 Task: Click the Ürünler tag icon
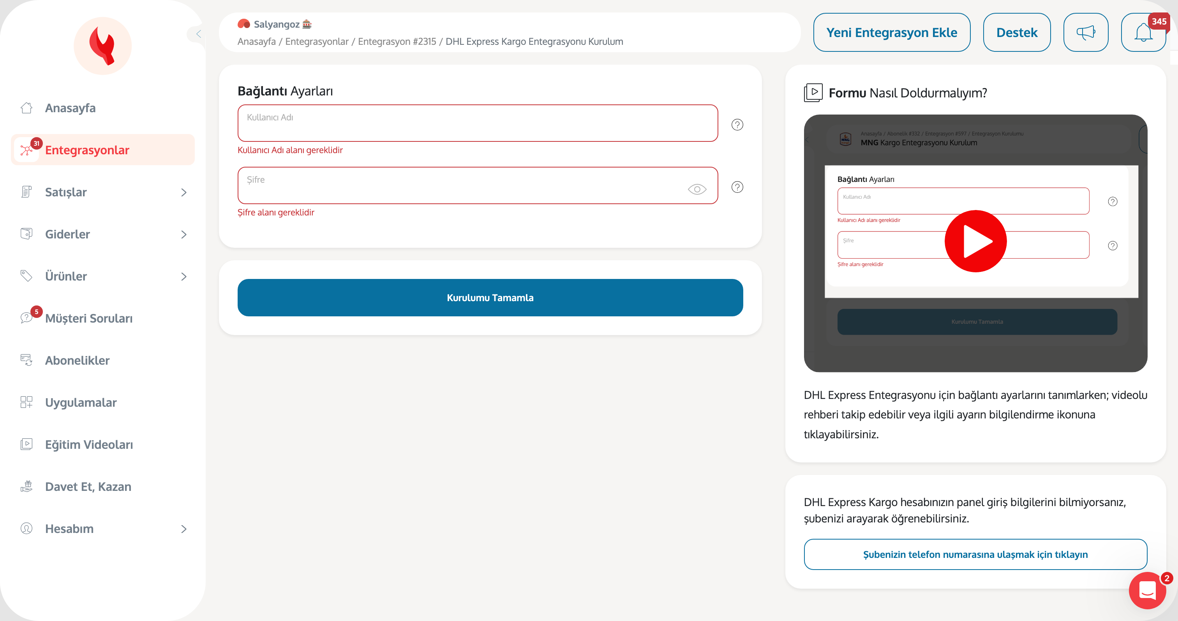coord(26,276)
